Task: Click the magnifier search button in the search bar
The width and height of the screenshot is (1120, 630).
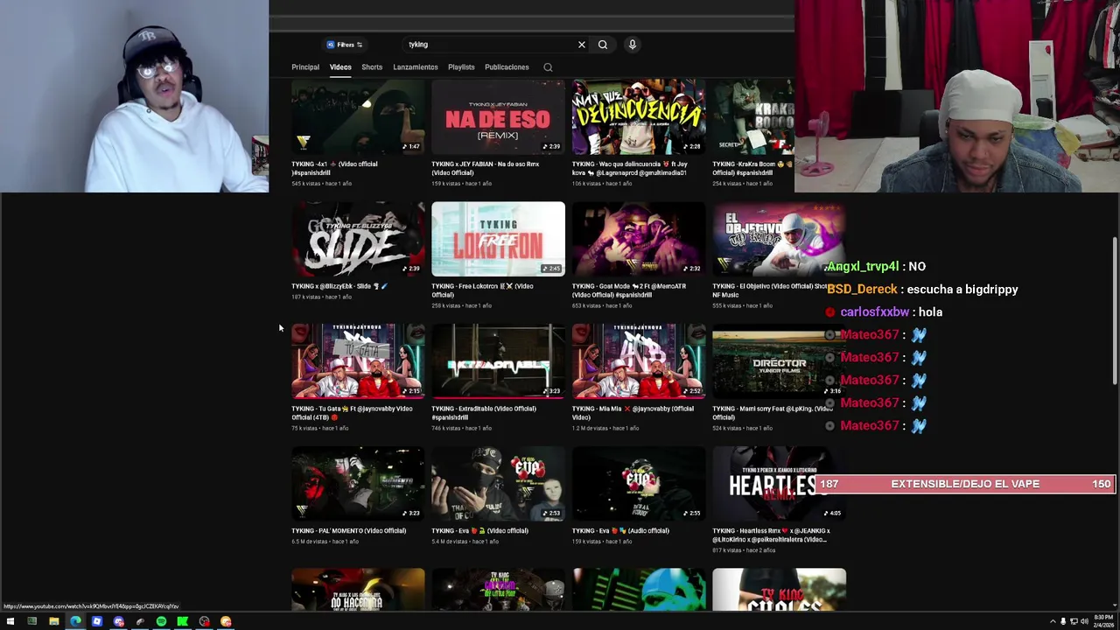Action: point(603,45)
